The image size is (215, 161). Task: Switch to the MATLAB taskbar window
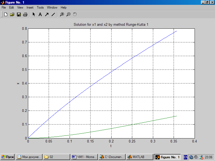(x=139, y=157)
